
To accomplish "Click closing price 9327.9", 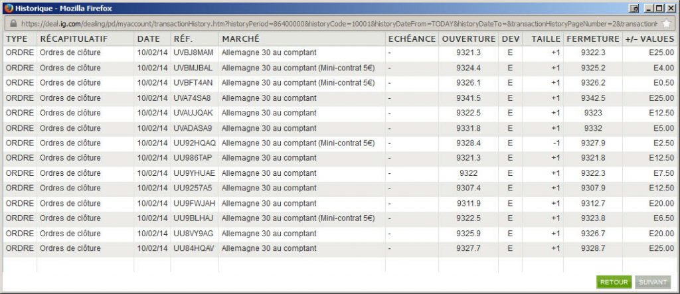I will click(593, 143).
